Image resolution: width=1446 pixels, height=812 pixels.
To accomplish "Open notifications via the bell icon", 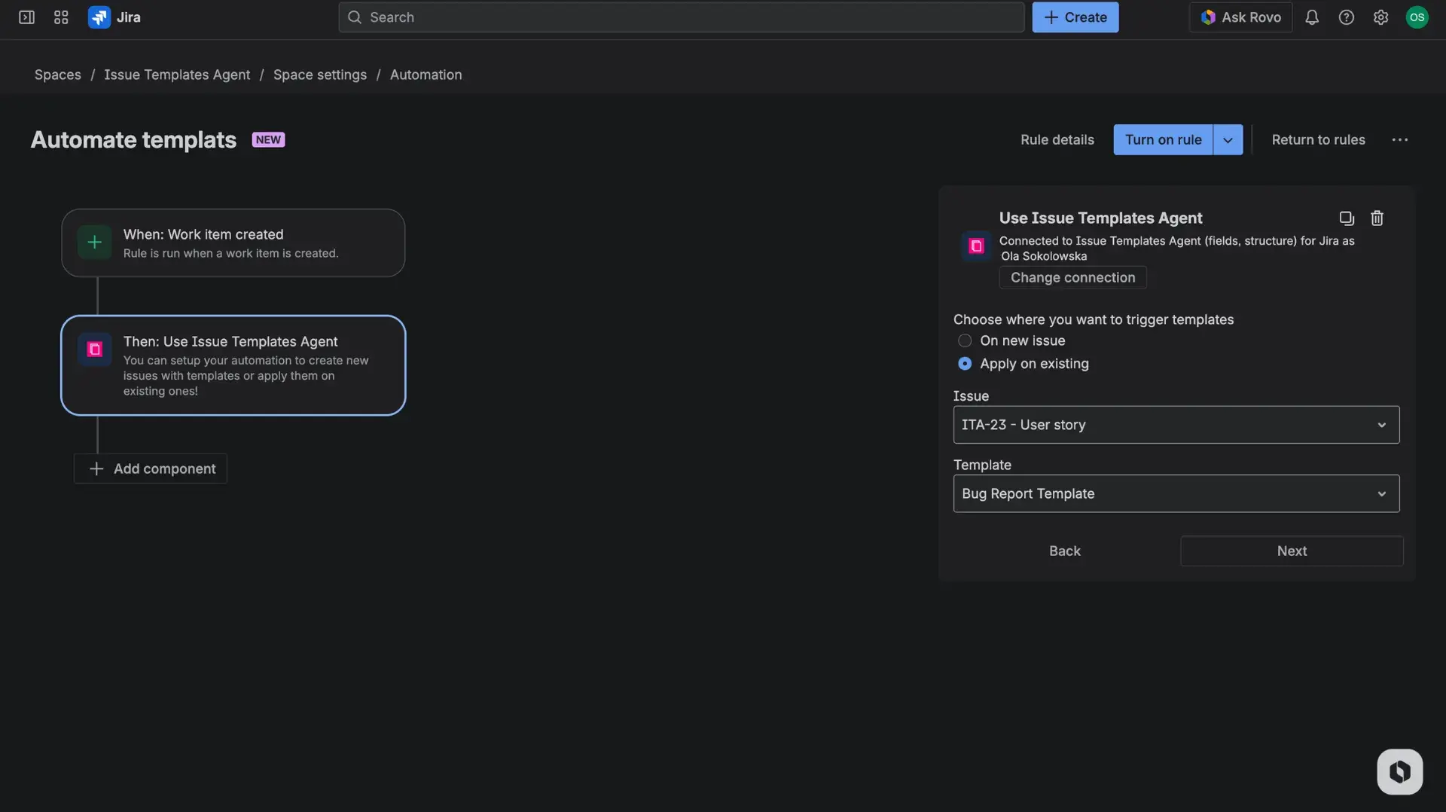I will coord(1312,17).
